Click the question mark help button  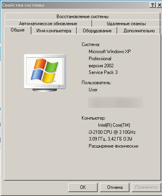tap(153, 5)
